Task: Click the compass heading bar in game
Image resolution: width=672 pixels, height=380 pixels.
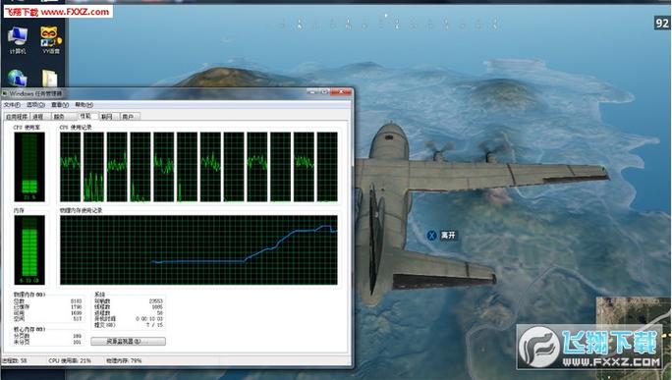Action: click(389, 24)
